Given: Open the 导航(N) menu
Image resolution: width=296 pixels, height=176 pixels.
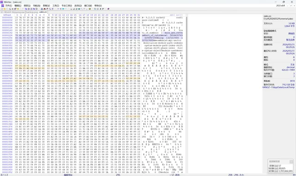Looking at the screenshot, I should tap(37, 6).
